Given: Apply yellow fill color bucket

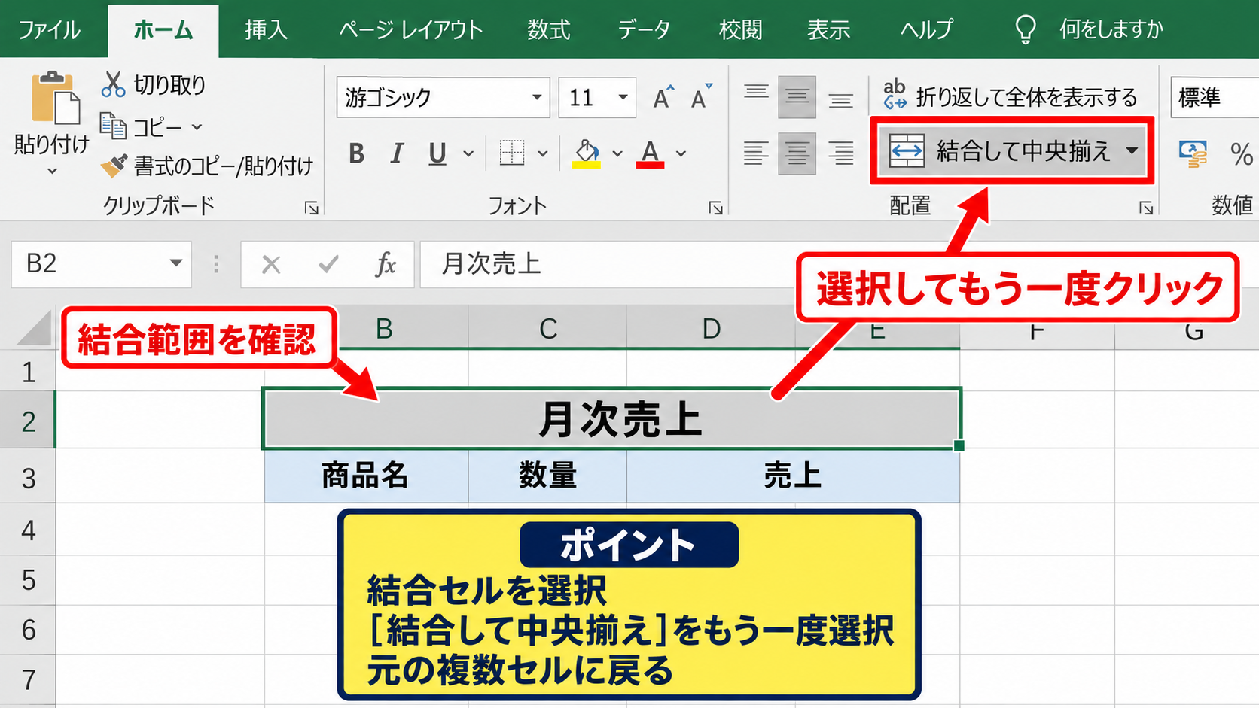Looking at the screenshot, I should (x=587, y=153).
